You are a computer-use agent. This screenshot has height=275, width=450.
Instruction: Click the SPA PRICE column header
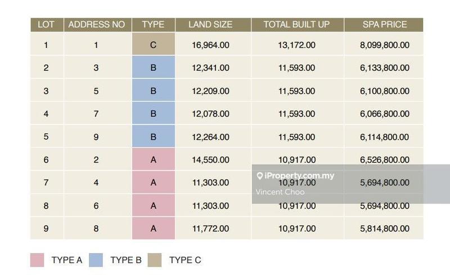[x=385, y=25]
